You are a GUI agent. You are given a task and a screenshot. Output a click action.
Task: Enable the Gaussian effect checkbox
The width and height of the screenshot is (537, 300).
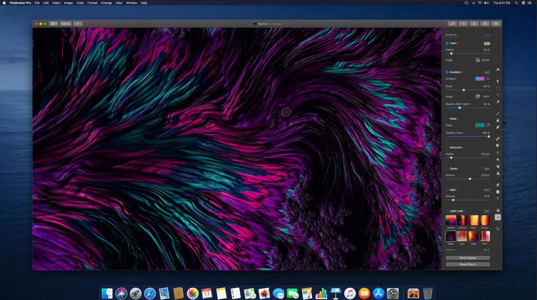click(447, 147)
